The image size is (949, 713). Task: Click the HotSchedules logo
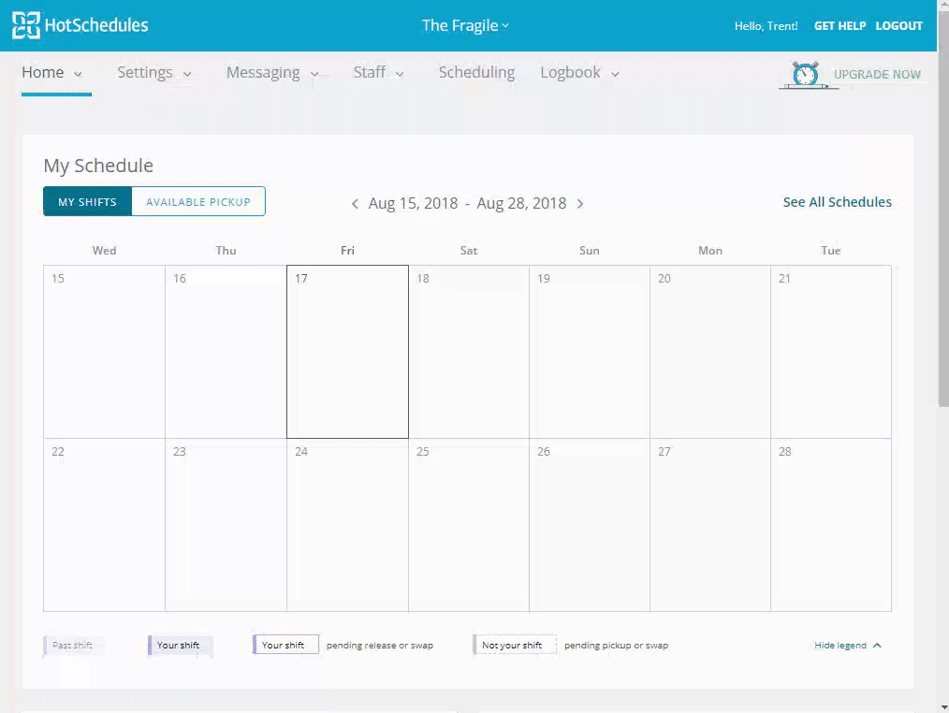80,25
